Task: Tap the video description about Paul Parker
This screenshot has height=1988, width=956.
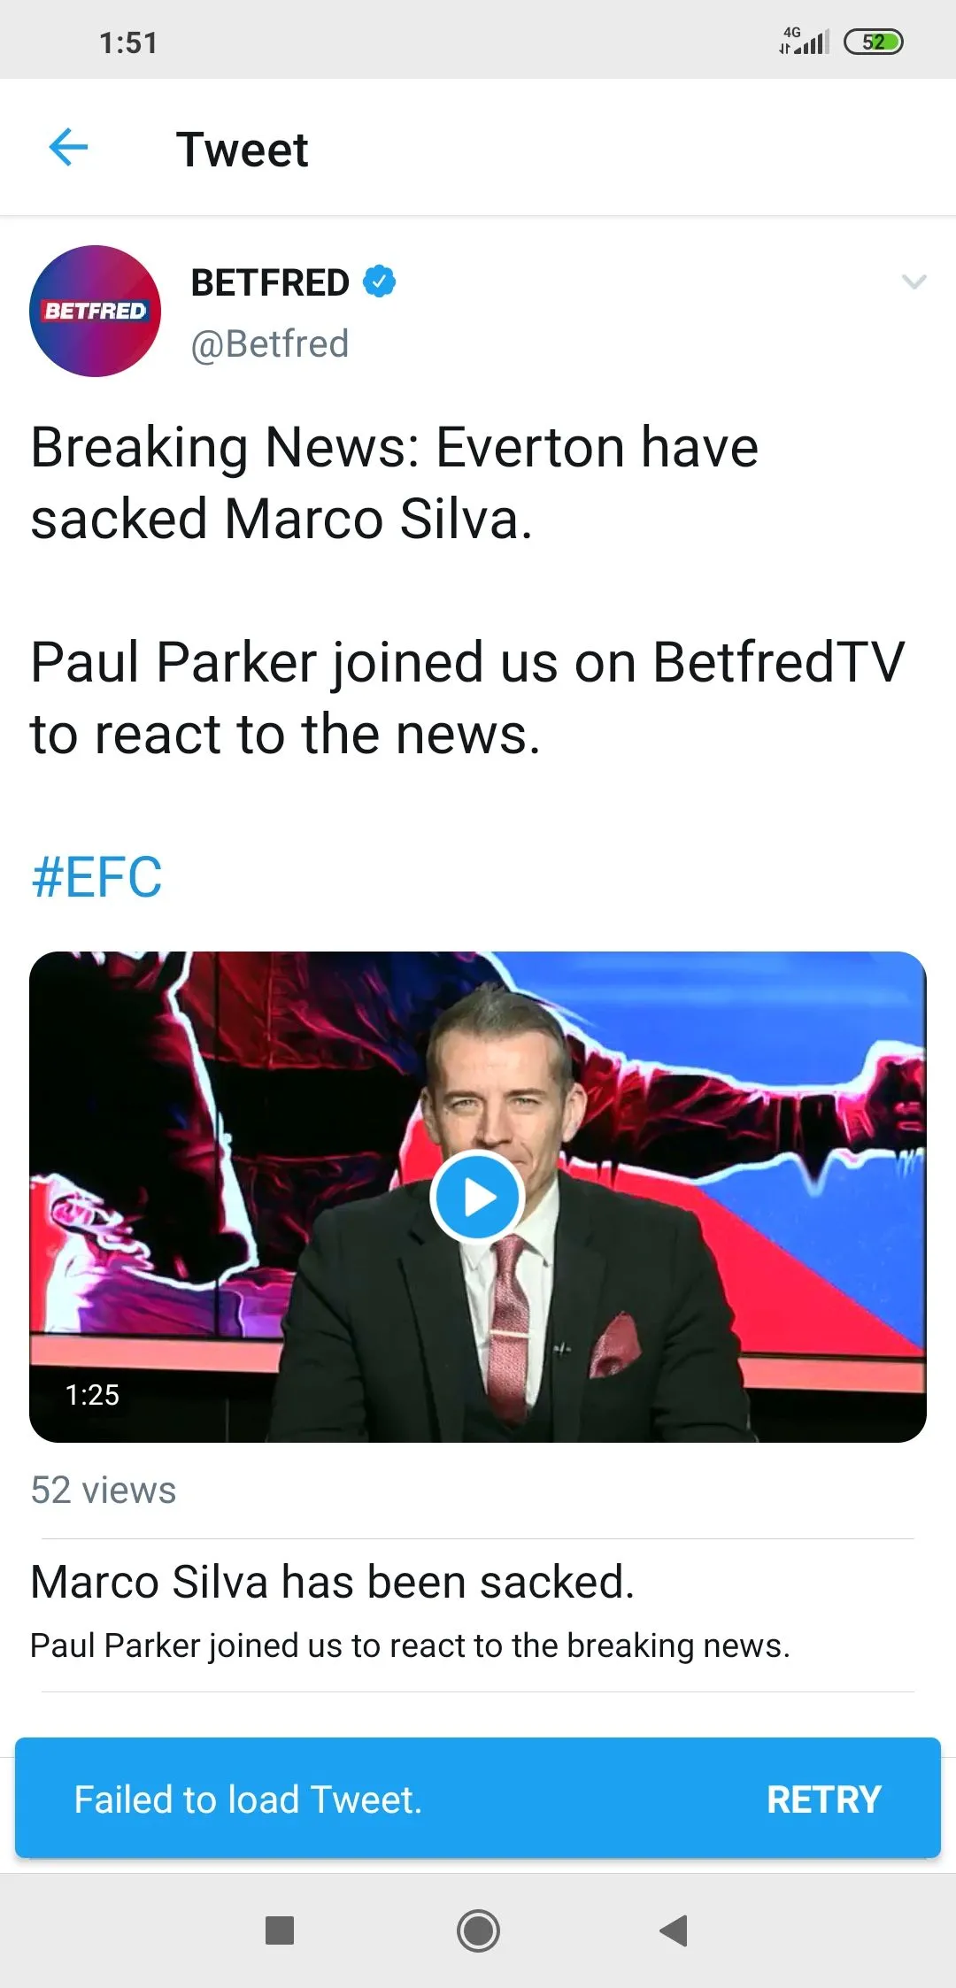Action: point(410,1645)
